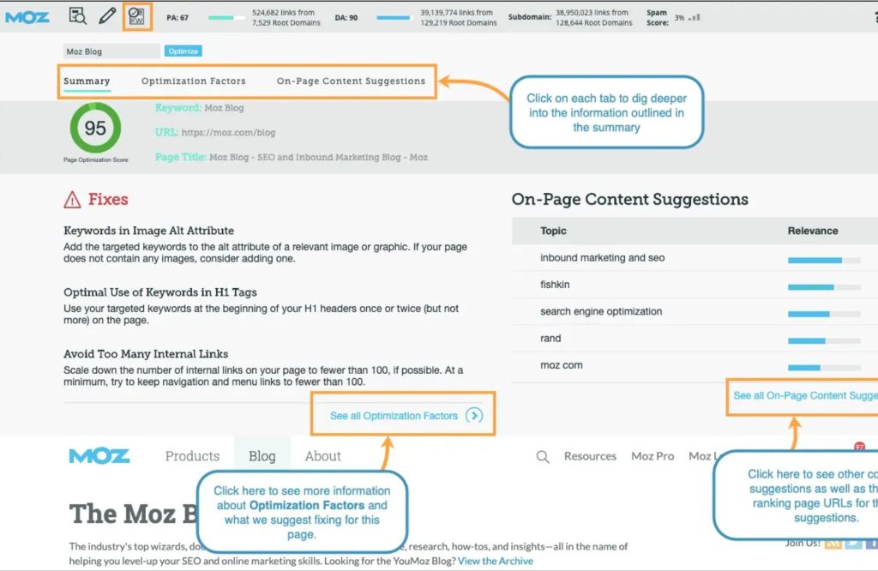878x571 pixels.
Task: Open the On-Page Content Suggestions tab
Action: (x=351, y=81)
